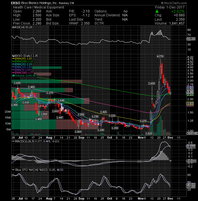Click the Last 2.350 header value

click(180, 19)
